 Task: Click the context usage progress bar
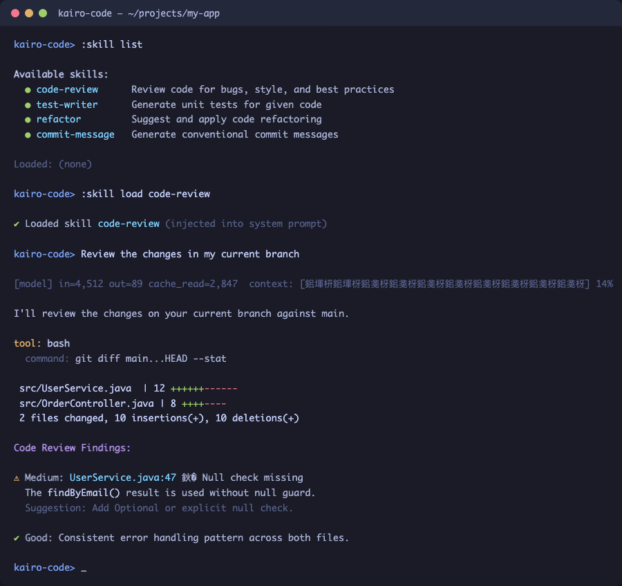(444, 284)
